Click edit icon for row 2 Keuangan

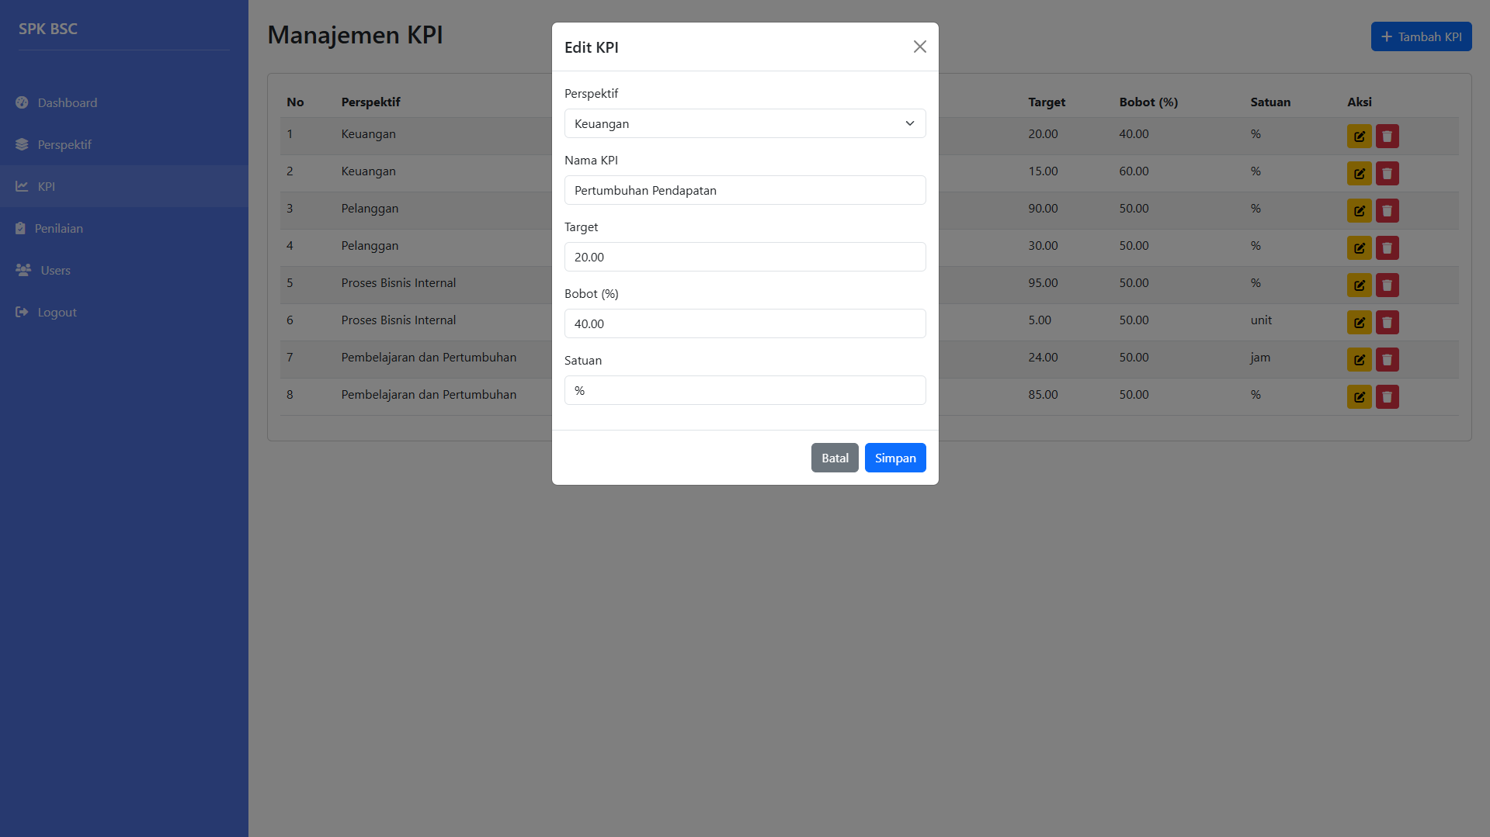click(x=1359, y=173)
